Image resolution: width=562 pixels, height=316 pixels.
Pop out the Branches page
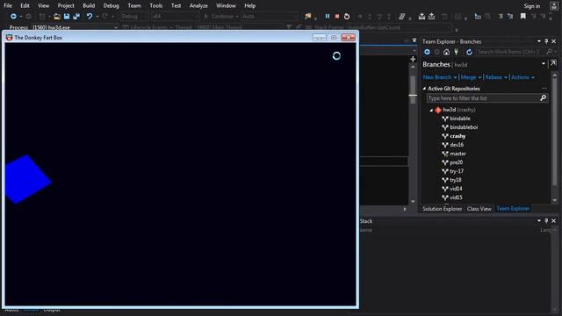(553, 63)
